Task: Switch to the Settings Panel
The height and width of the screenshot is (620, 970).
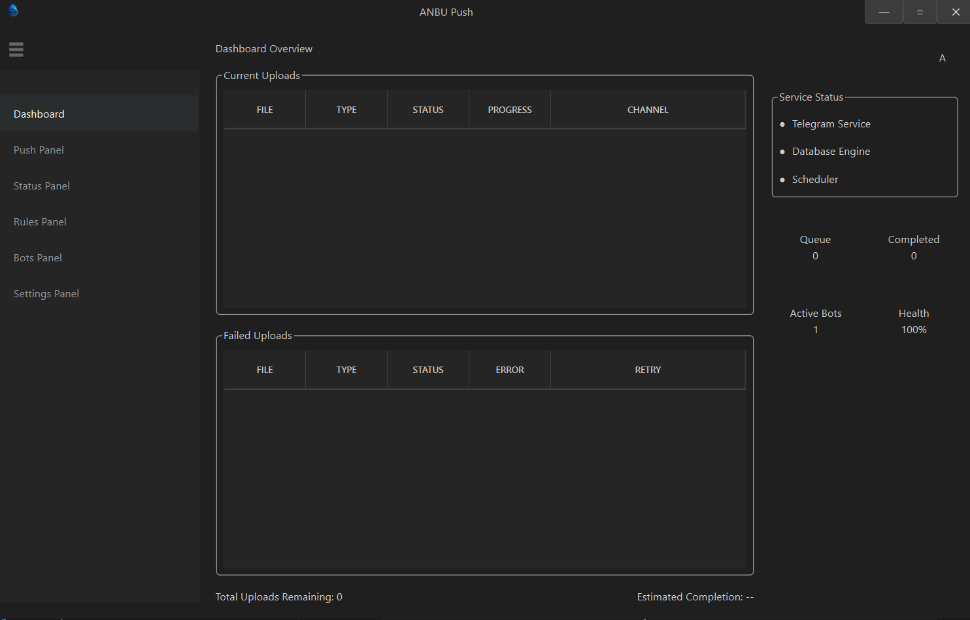Action: 46,293
